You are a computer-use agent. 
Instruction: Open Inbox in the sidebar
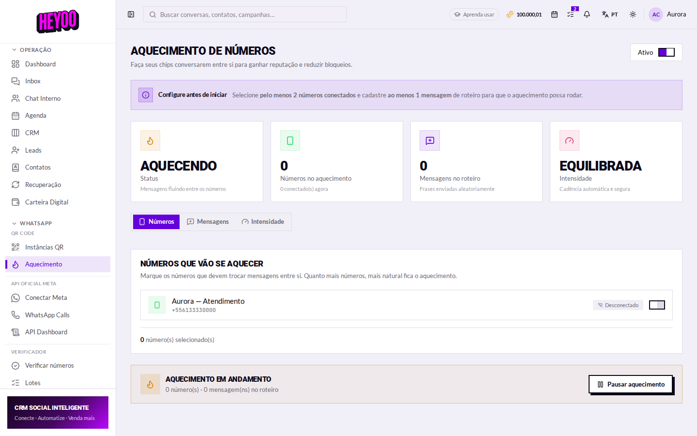click(x=58, y=81)
